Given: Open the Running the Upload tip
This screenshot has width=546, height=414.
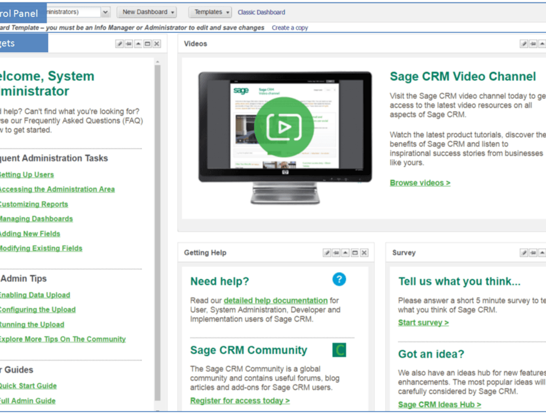Looking at the screenshot, I should click(32, 325).
